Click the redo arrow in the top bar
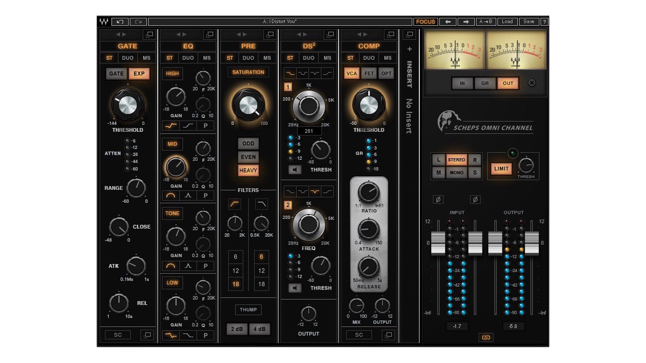The height and width of the screenshot is (363, 646). point(138,22)
